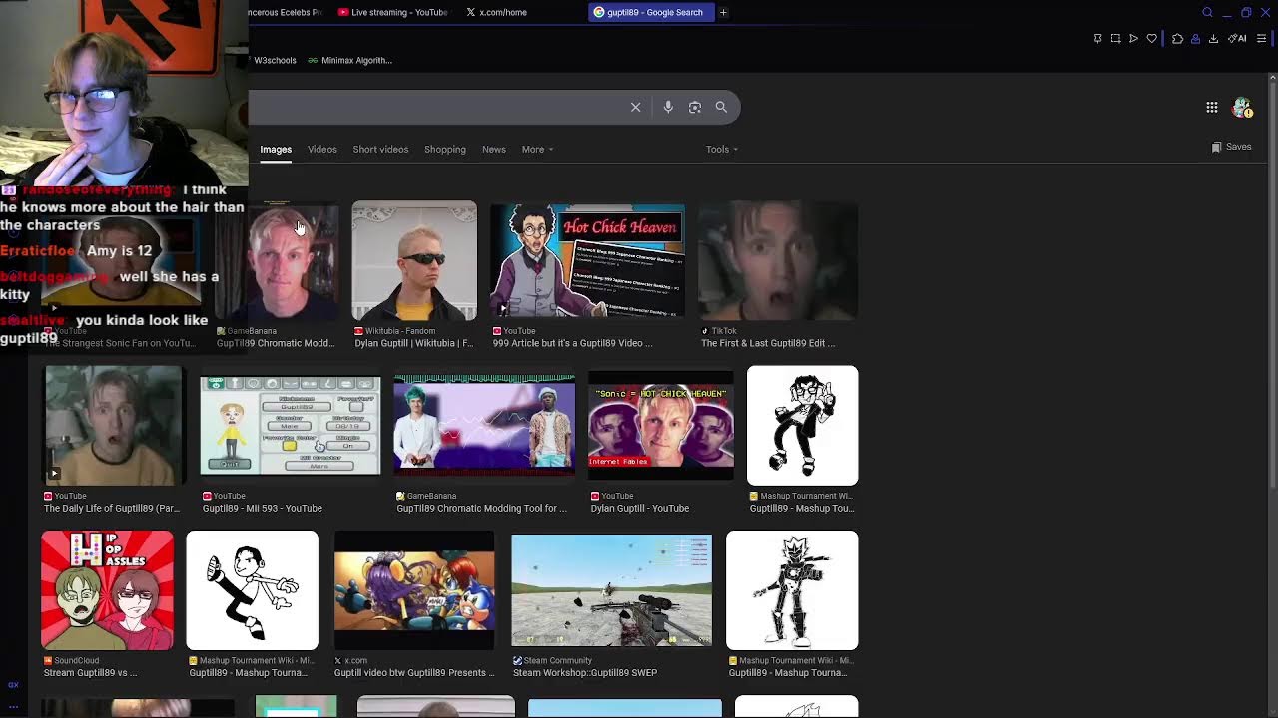Expand the More search filters dropdown
This screenshot has height=718, width=1278.
[537, 149]
